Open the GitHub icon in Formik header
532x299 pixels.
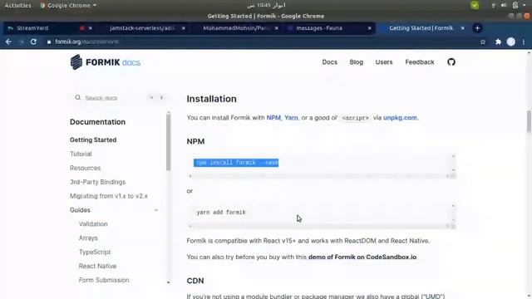tap(451, 62)
